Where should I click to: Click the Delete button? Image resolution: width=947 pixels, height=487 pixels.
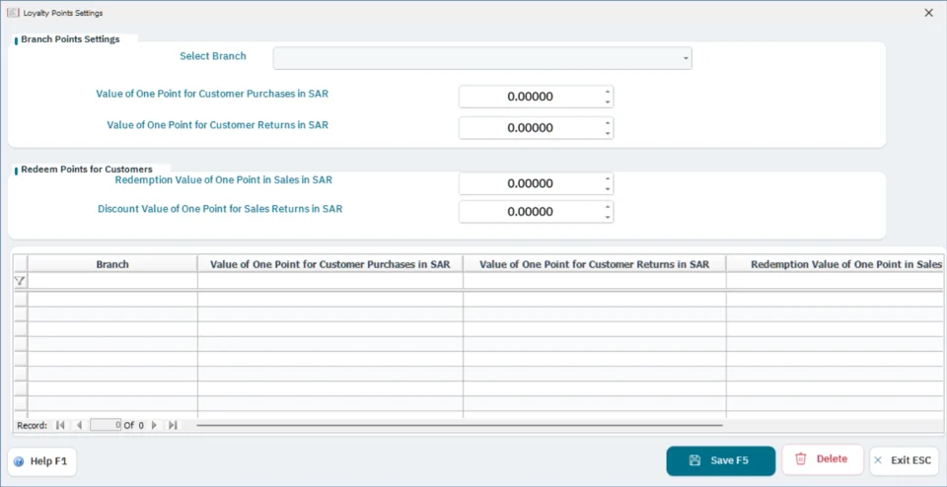823,459
